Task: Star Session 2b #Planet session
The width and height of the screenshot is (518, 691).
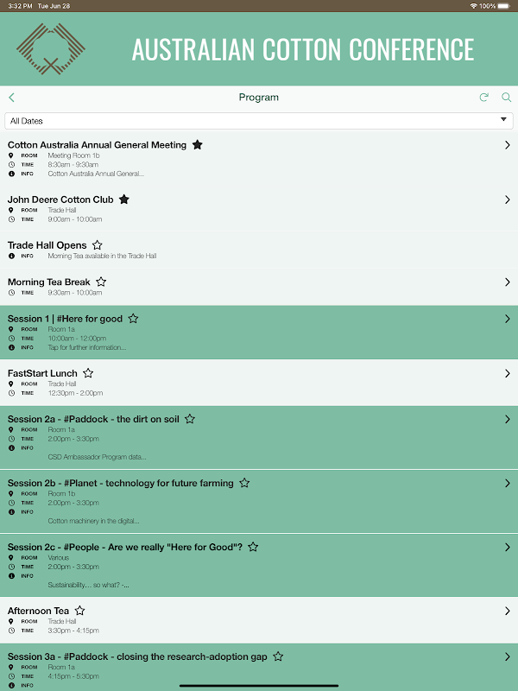Action: click(244, 484)
